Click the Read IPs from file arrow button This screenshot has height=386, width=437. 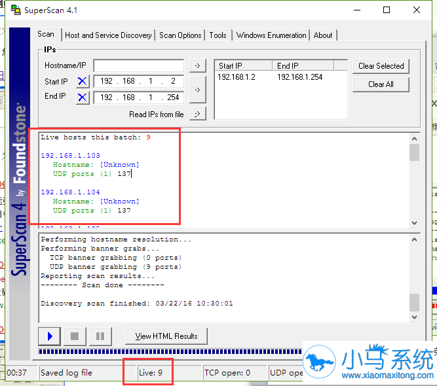pos(198,114)
